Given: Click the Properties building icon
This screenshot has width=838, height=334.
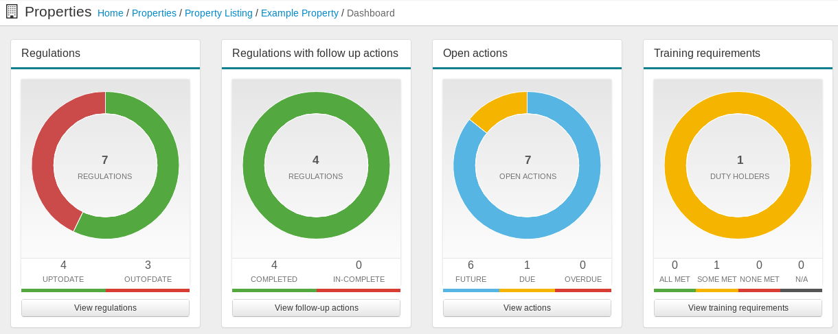Looking at the screenshot, I should (12, 12).
